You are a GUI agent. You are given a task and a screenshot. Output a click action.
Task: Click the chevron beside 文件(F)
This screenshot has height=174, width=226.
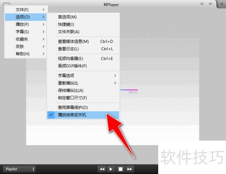point(43,9)
